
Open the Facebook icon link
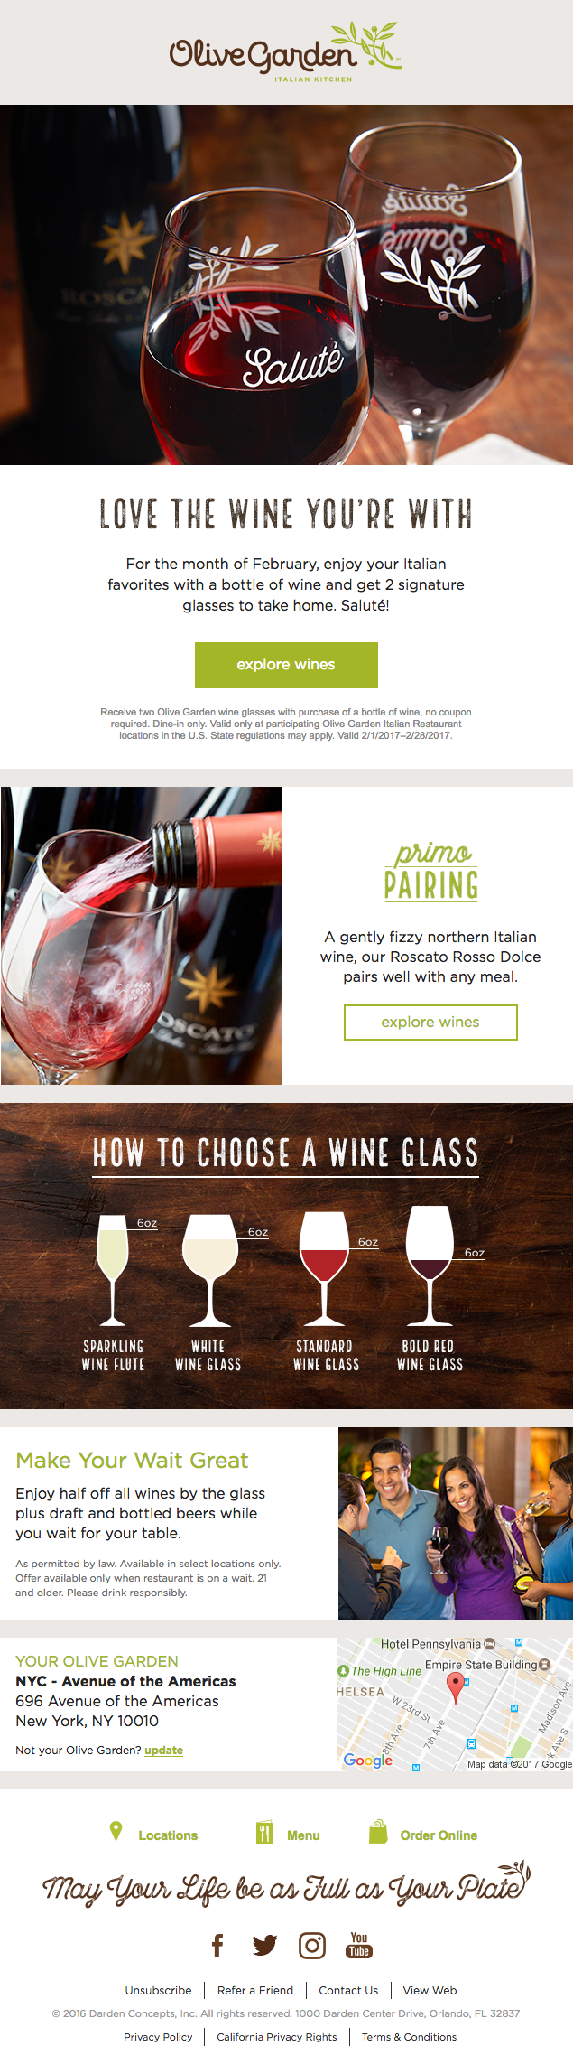click(x=217, y=1945)
